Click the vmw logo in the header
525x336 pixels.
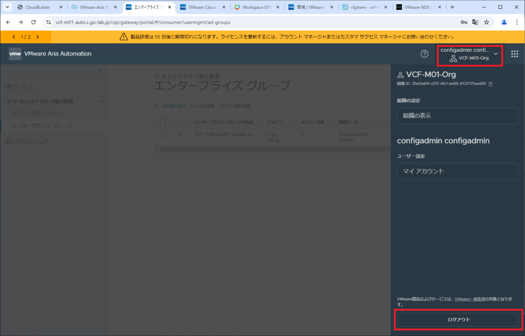(x=15, y=54)
